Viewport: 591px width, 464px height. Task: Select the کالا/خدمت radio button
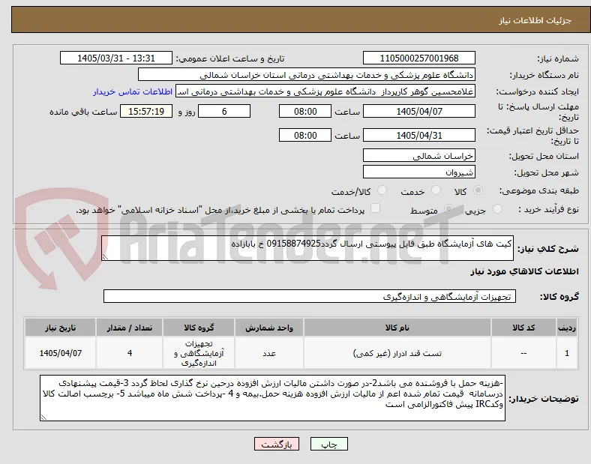tap(382, 190)
